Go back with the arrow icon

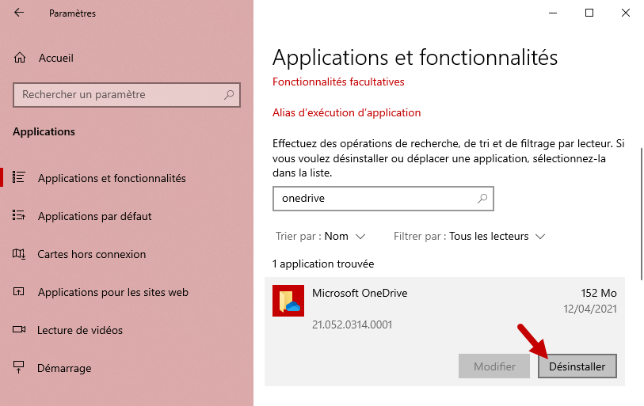pyautogui.click(x=19, y=13)
